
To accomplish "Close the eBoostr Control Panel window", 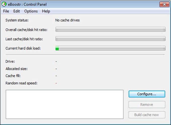I will (x=164, y=4).
